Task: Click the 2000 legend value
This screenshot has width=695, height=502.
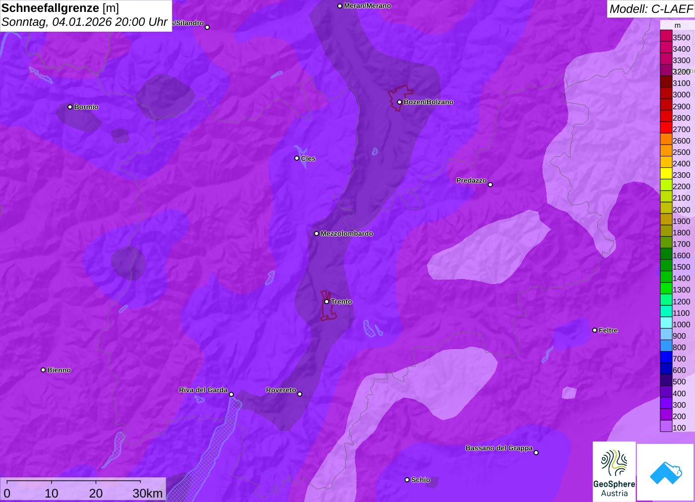Action: pos(681,210)
